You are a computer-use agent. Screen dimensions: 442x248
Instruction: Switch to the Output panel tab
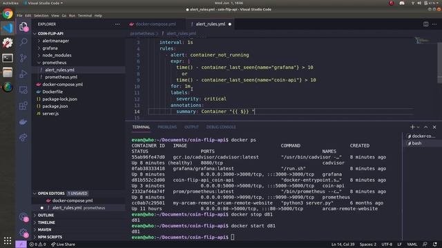[191, 127]
